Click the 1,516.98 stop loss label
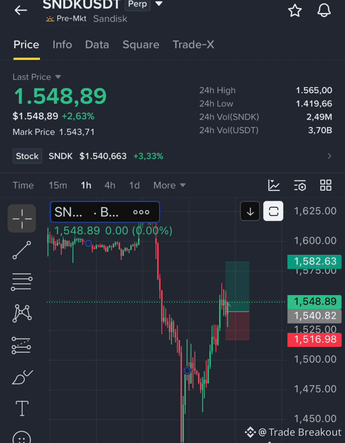This screenshot has height=443, width=345. pyautogui.click(x=315, y=340)
